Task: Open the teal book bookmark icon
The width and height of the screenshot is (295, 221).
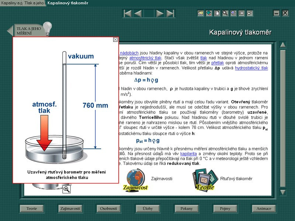Action: (209, 13)
